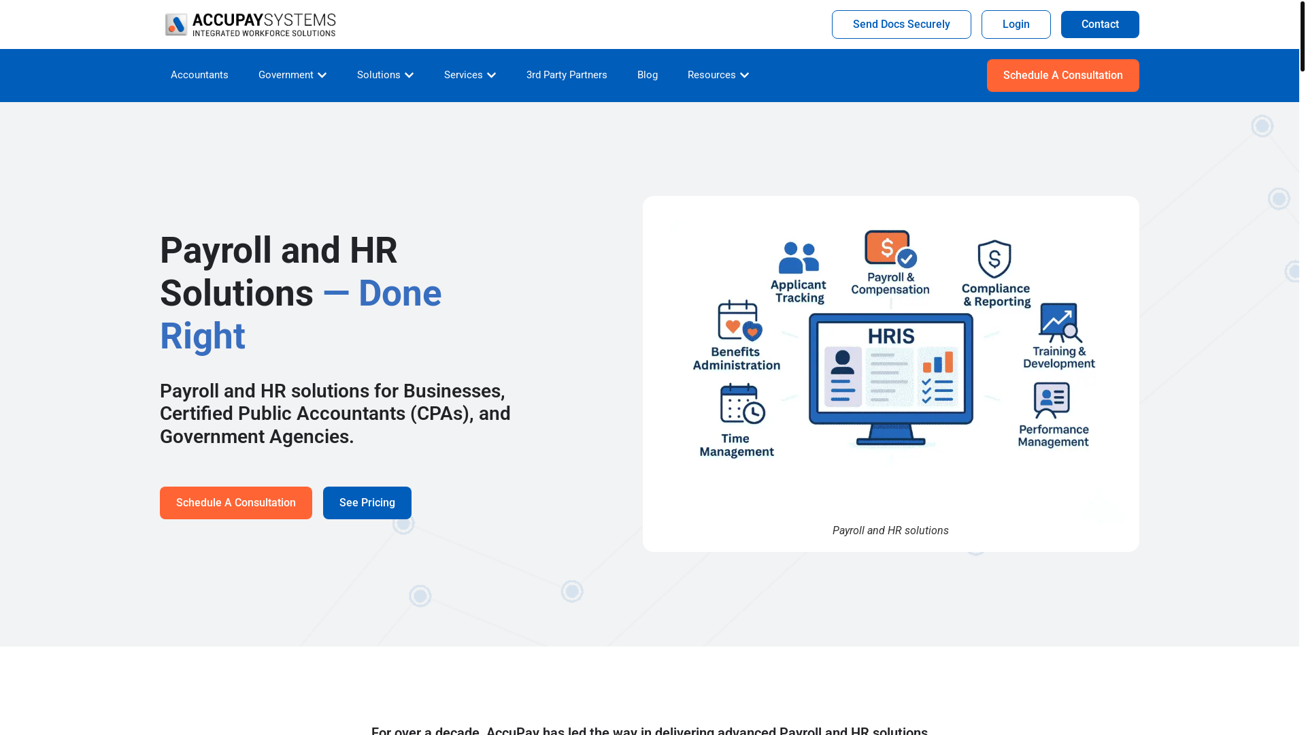1306x735 pixels.
Task: Click the Contact button
Action: pos(1100,24)
